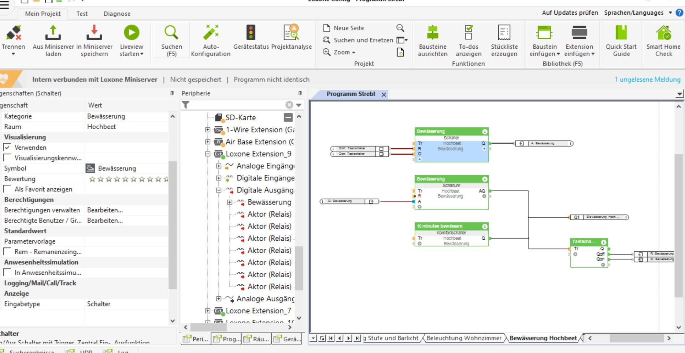Open Gerätestatus traffic light icon
Image resolution: width=685 pixels, height=353 pixels.
point(251,33)
